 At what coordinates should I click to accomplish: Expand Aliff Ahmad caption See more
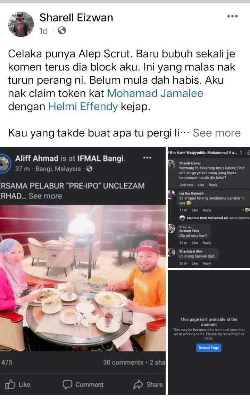(x=45, y=196)
